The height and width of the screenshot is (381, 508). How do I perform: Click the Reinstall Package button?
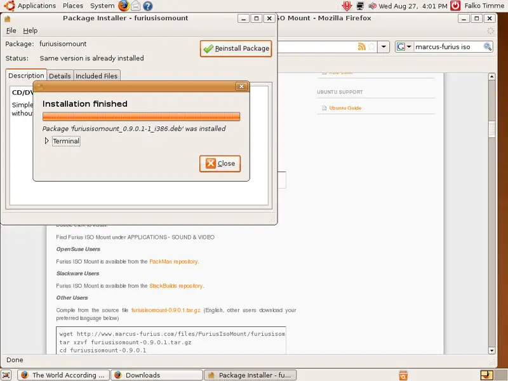tap(236, 49)
